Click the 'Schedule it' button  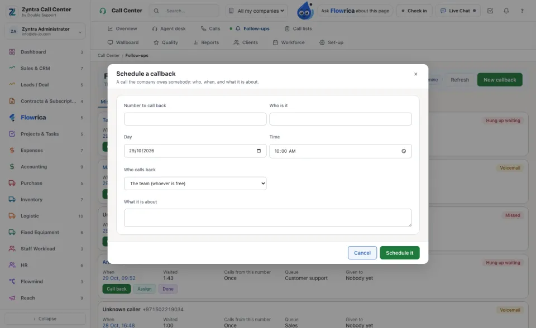coord(400,253)
